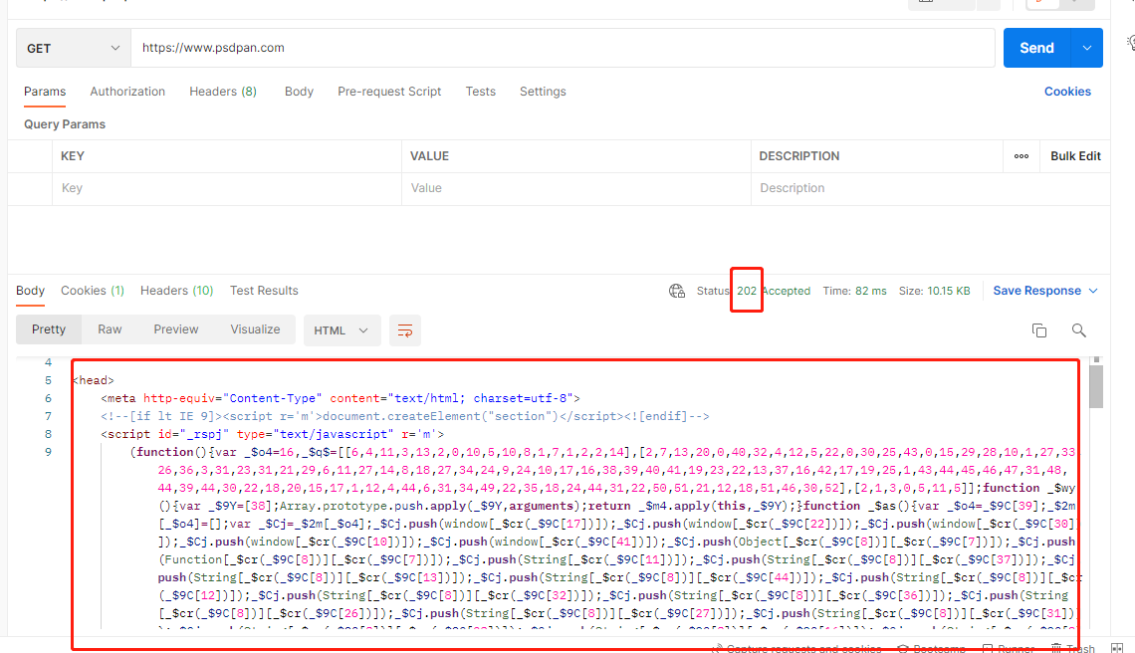Open the GET method dropdown
This screenshot has width=1135, height=653.
coord(73,48)
